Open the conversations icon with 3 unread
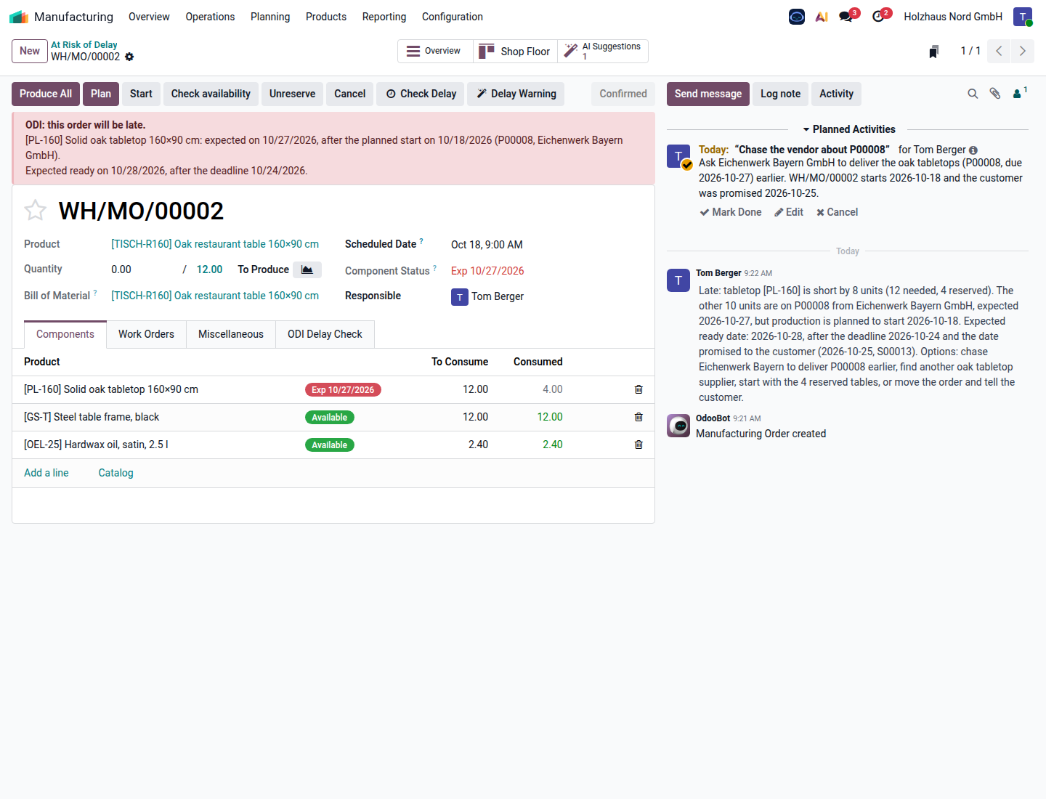 pos(848,16)
